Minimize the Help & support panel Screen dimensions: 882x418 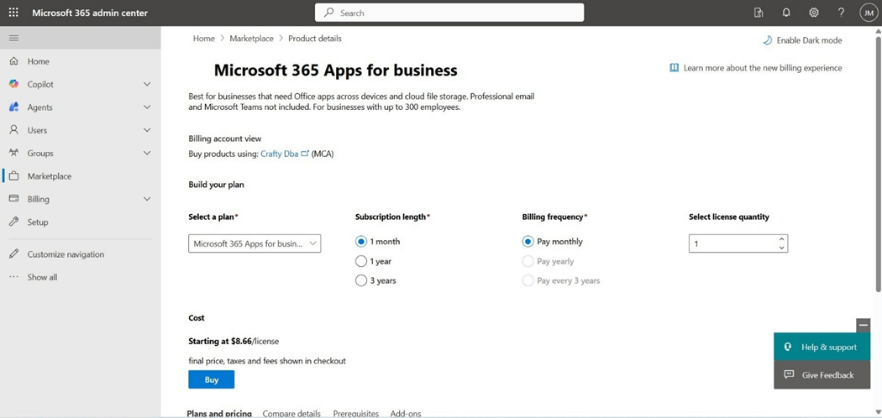863,325
